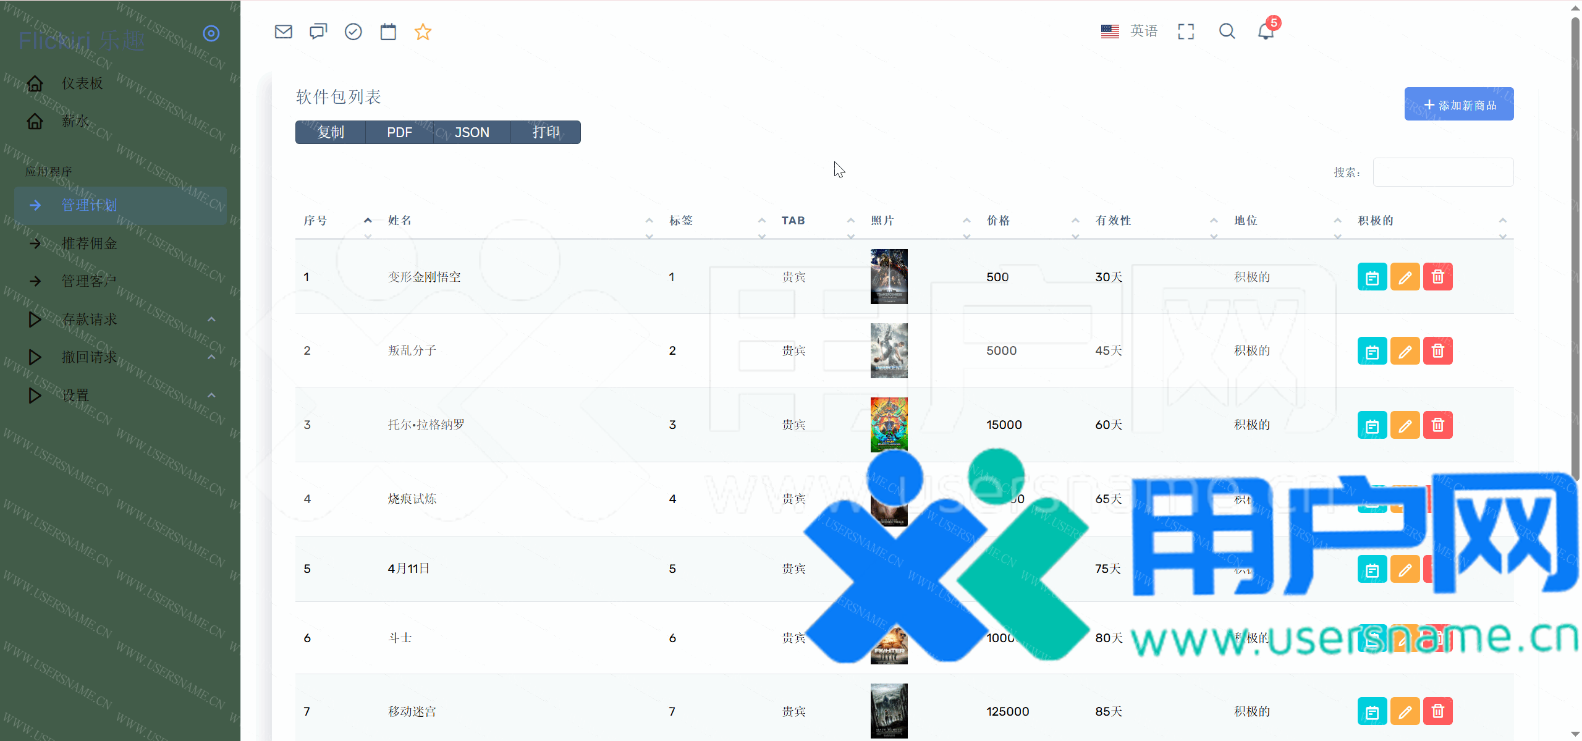Viewport: 1582px width, 741px height.
Task: Open the calendar icon in top bar
Action: 388,32
